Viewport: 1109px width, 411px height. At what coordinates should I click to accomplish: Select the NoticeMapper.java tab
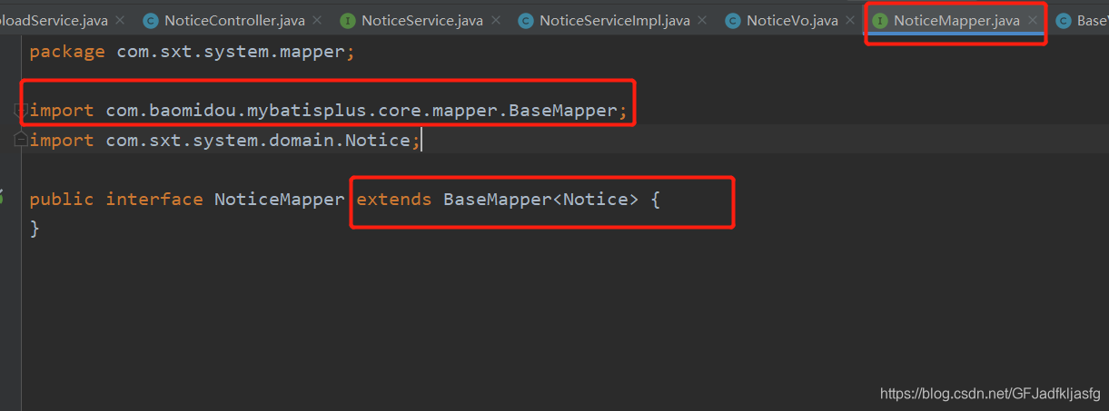coord(956,20)
